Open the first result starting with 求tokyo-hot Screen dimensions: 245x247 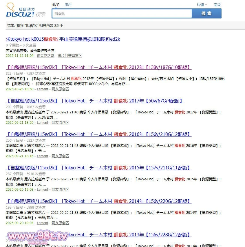coord(63,39)
